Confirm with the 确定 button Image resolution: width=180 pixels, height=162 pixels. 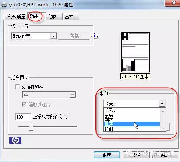coord(107,155)
